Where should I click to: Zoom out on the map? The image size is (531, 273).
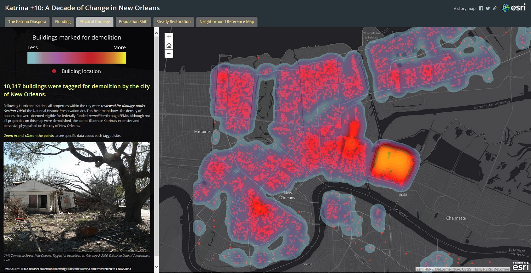[x=169, y=54]
